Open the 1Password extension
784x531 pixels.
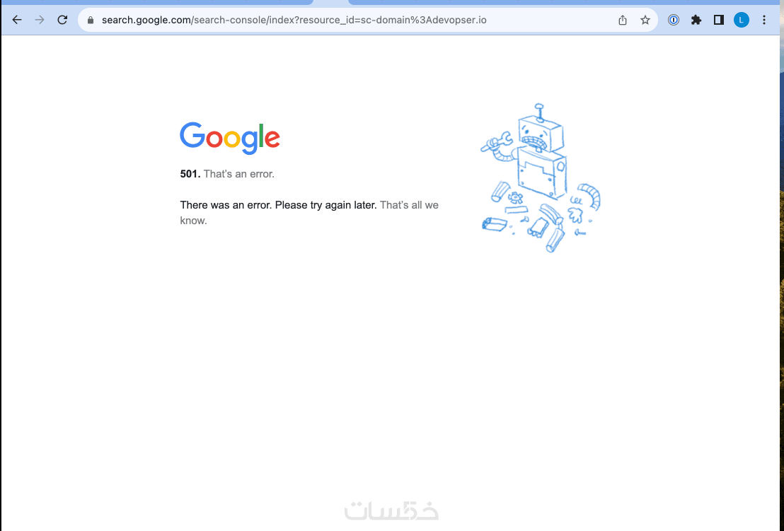674,20
